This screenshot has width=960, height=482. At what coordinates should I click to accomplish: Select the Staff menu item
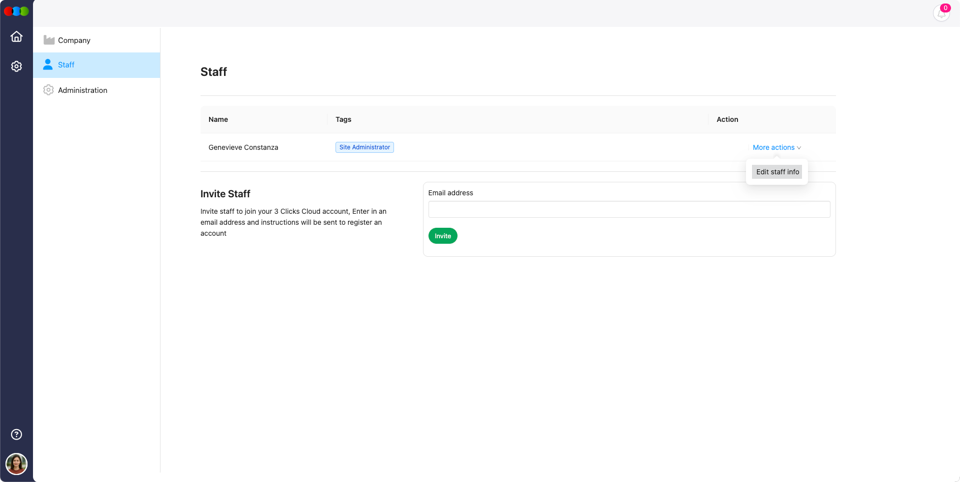[66, 65]
